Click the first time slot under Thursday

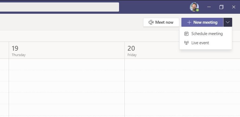pyautogui.click(x=66, y=64)
